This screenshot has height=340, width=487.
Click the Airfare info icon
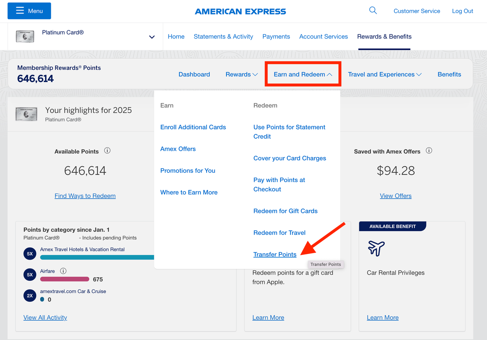(x=63, y=271)
